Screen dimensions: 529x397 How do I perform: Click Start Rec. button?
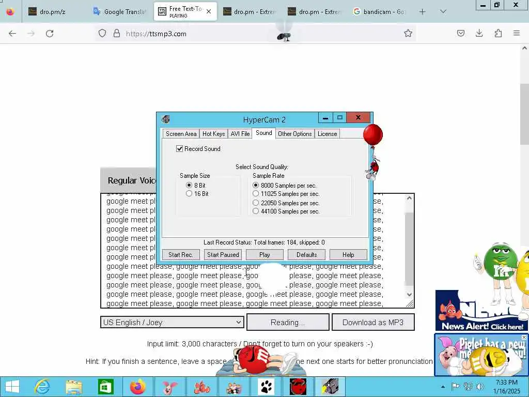coord(181,254)
